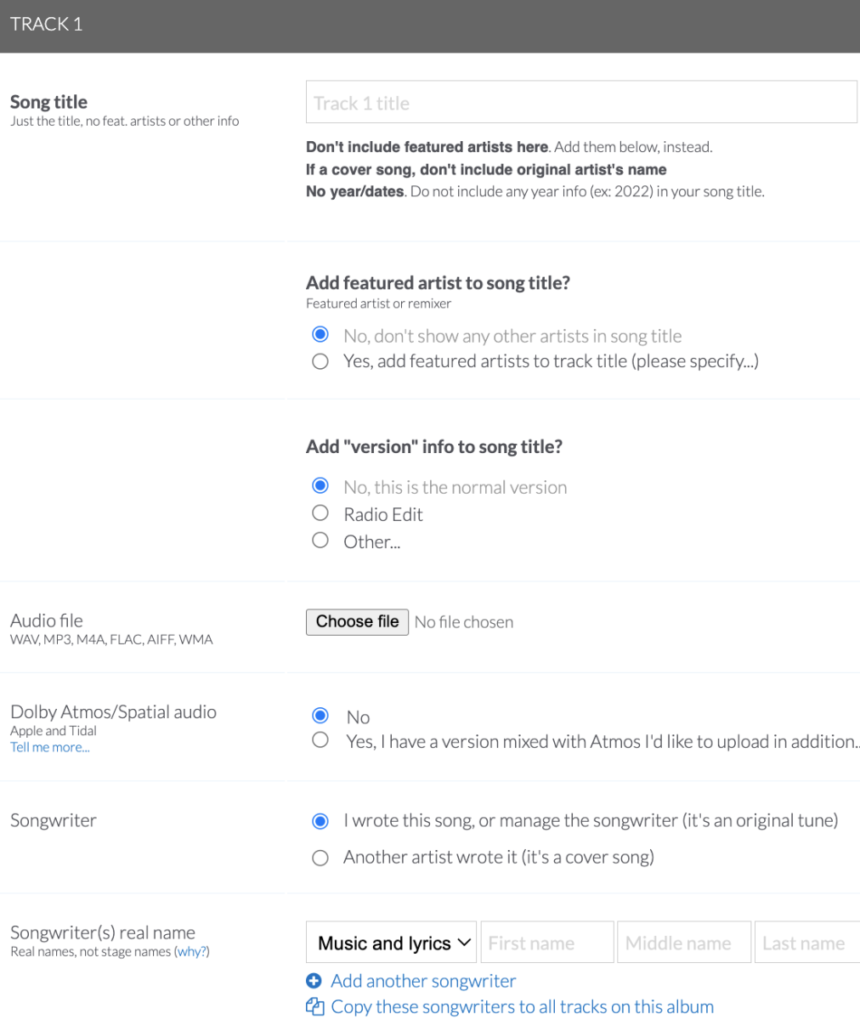860x1020 pixels.
Task: Click the copy icon beside Copy these songwriters
Action: (x=314, y=1007)
